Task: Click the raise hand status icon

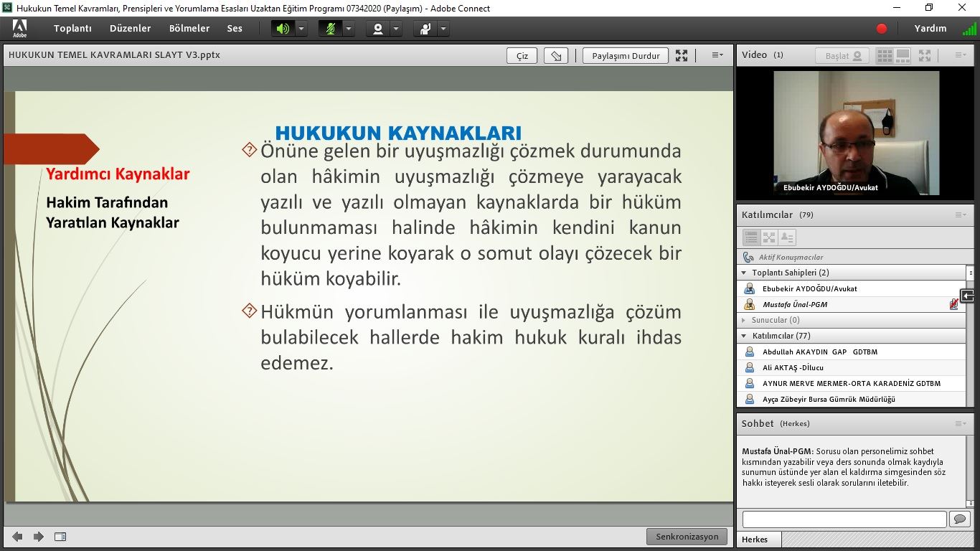Action: pos(425,29)
